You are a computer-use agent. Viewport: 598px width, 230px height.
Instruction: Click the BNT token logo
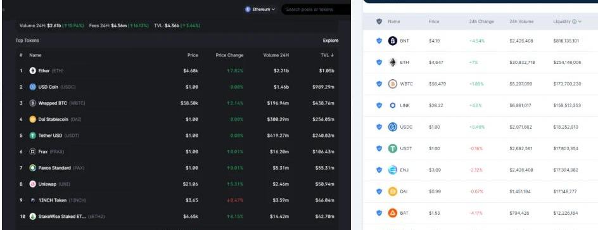(x=393, y=41)
